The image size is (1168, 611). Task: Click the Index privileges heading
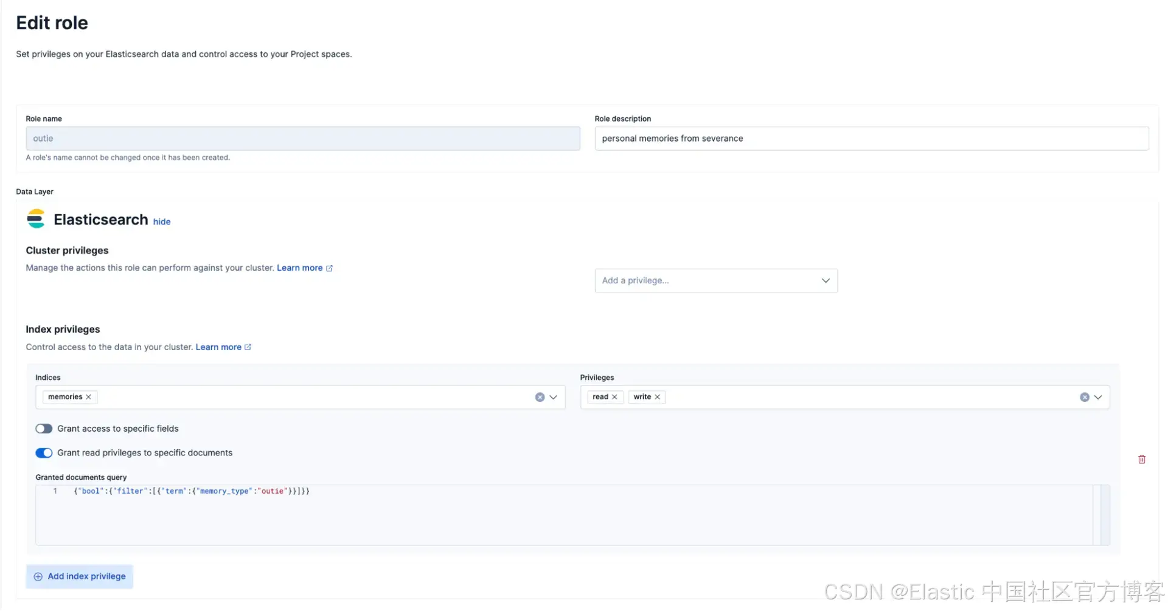63,330
